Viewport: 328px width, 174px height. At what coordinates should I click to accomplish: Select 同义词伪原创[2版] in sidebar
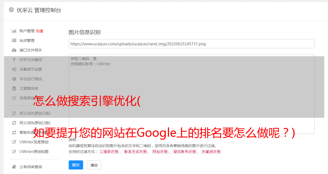(35, 123)
